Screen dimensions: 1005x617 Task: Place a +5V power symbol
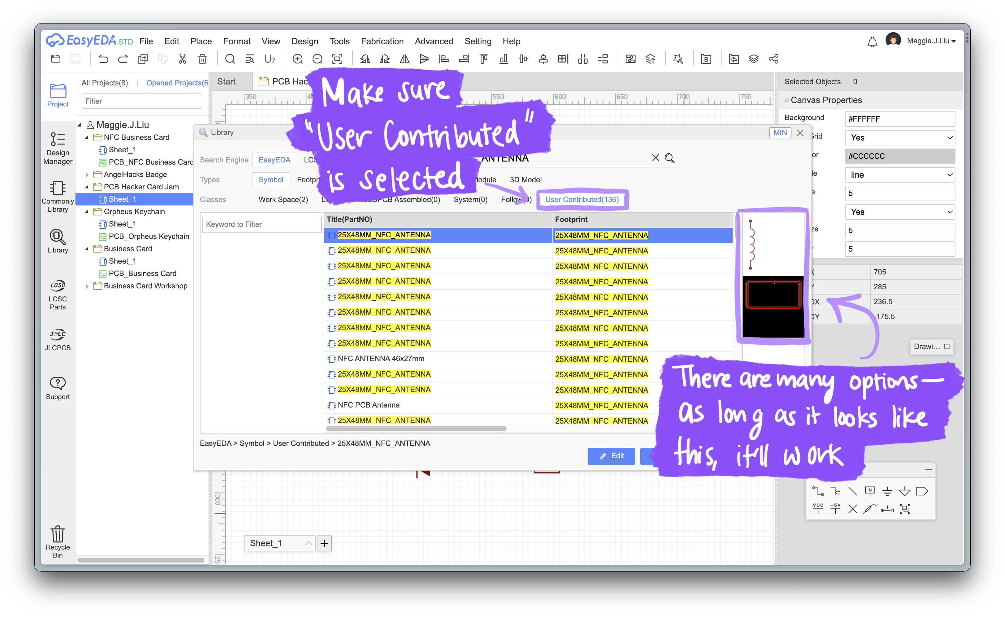(835, 508)
